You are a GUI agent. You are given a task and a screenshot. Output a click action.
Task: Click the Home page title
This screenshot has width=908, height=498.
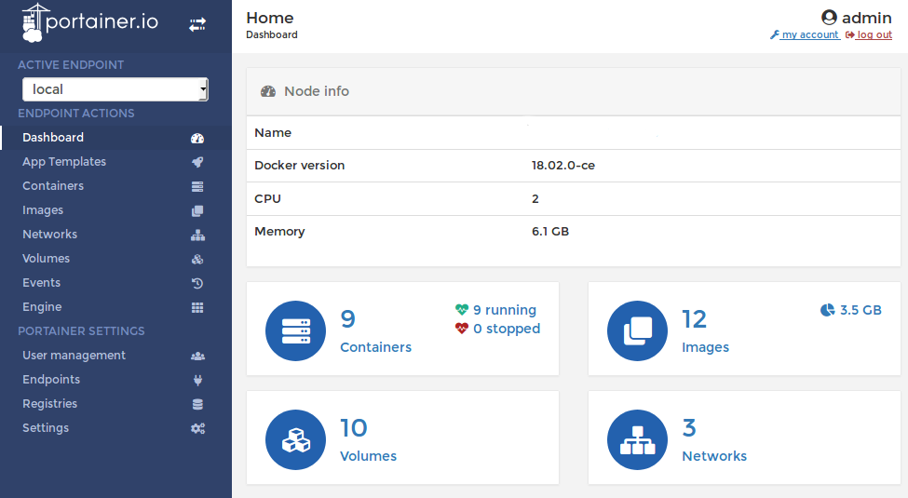click(270, 18)
